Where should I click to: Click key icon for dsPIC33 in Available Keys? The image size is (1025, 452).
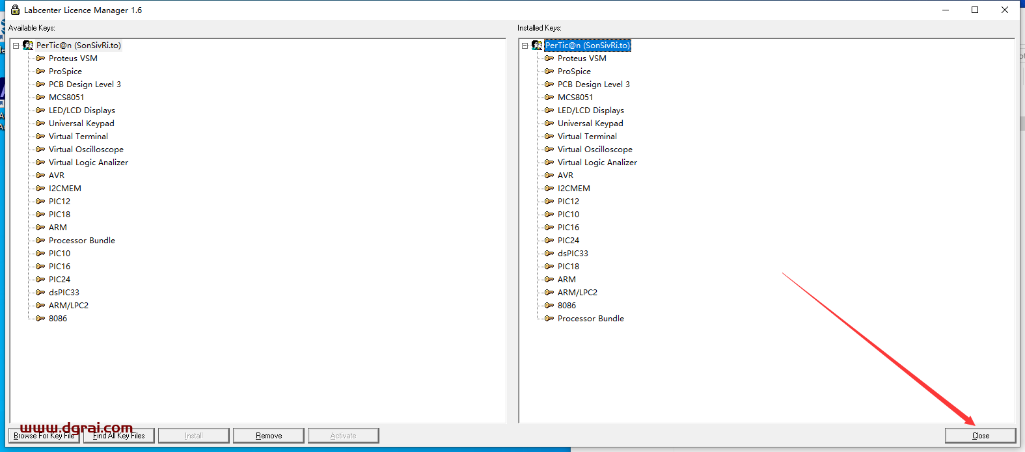[x=40, y=293]
